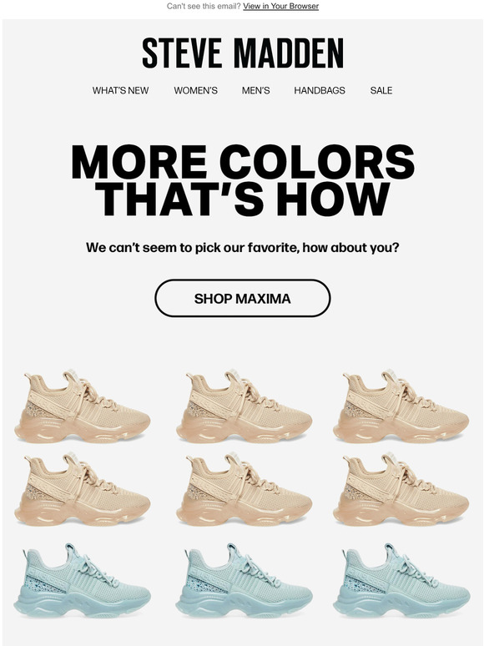Choose the second-row right beige sneaker
The width and height of the screenshot is (484, 646).
coord(401,489)
